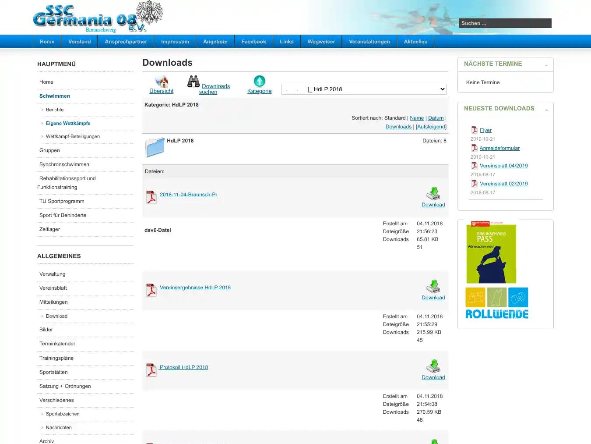
Task: Open the HdLP 2018 category combo box
Action: pyautogui.click(x=363, y=89)
